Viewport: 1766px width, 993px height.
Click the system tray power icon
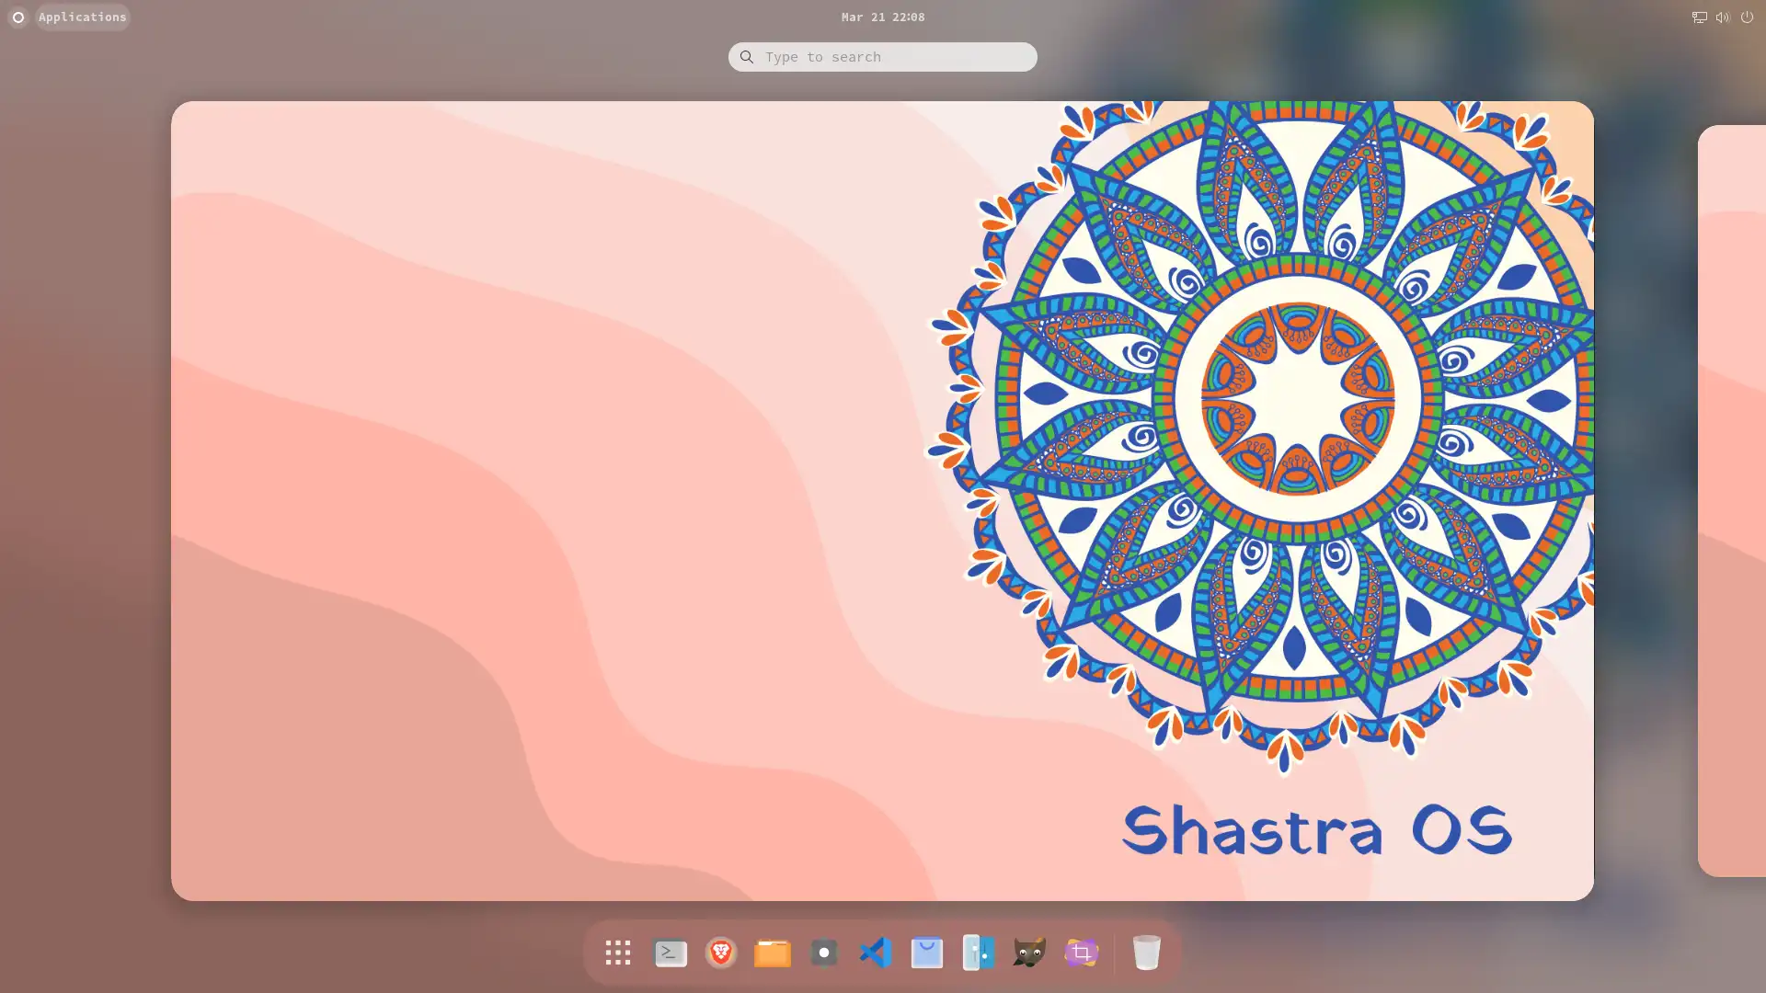click(x=1747, y=17)
